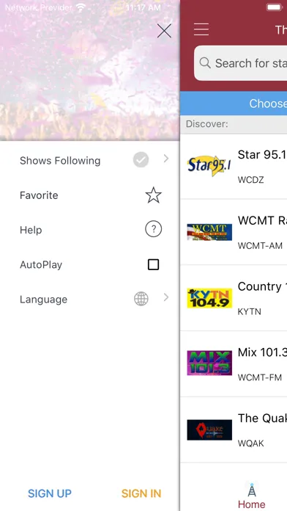Select the KYTN call sign text

pyautogui.click(x=250, y=311)
